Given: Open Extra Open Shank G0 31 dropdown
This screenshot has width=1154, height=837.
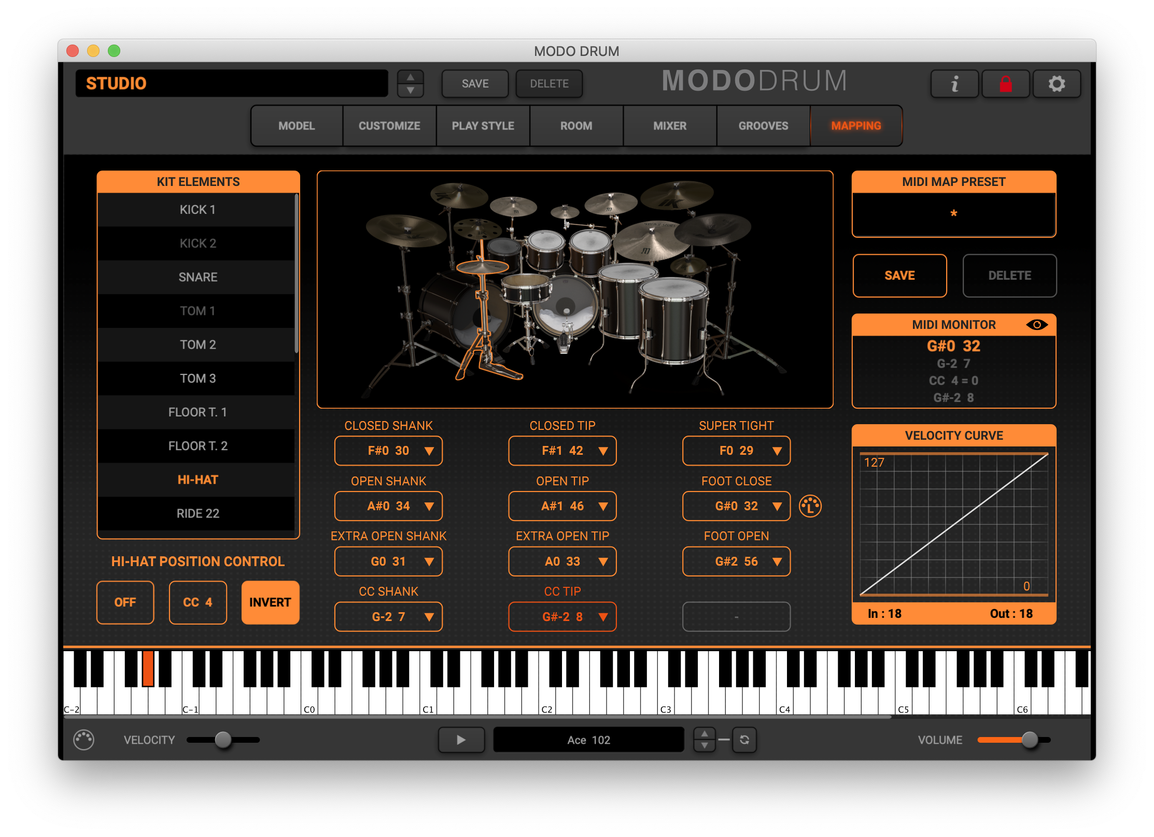Looking at the screenshot, I should tap(388, 561).
